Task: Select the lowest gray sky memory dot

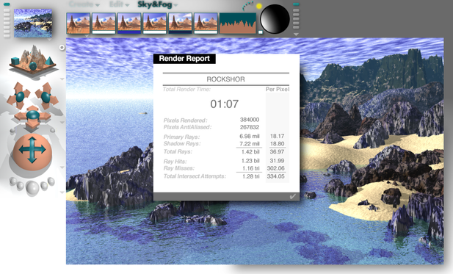Action: tap(296, 27)
